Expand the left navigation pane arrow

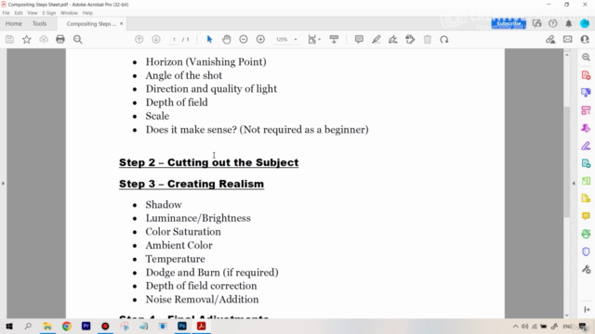(3, 184)
